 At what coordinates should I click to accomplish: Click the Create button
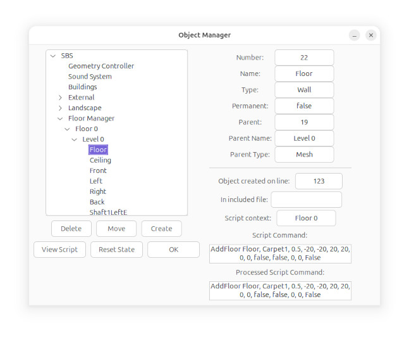[x=161, y=229]
